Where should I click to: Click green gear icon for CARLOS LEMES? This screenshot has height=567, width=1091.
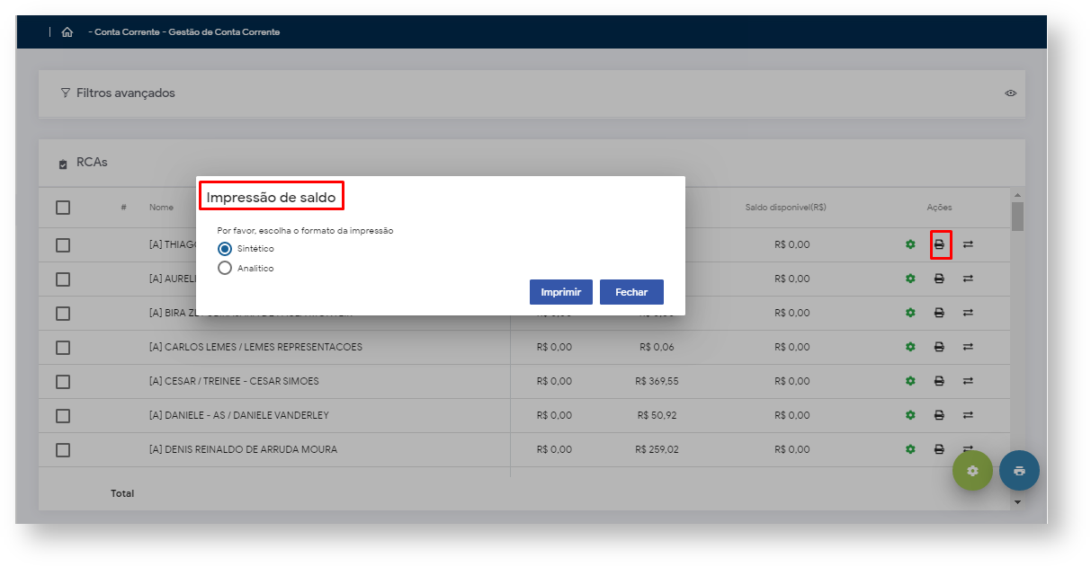click(910, 347)
